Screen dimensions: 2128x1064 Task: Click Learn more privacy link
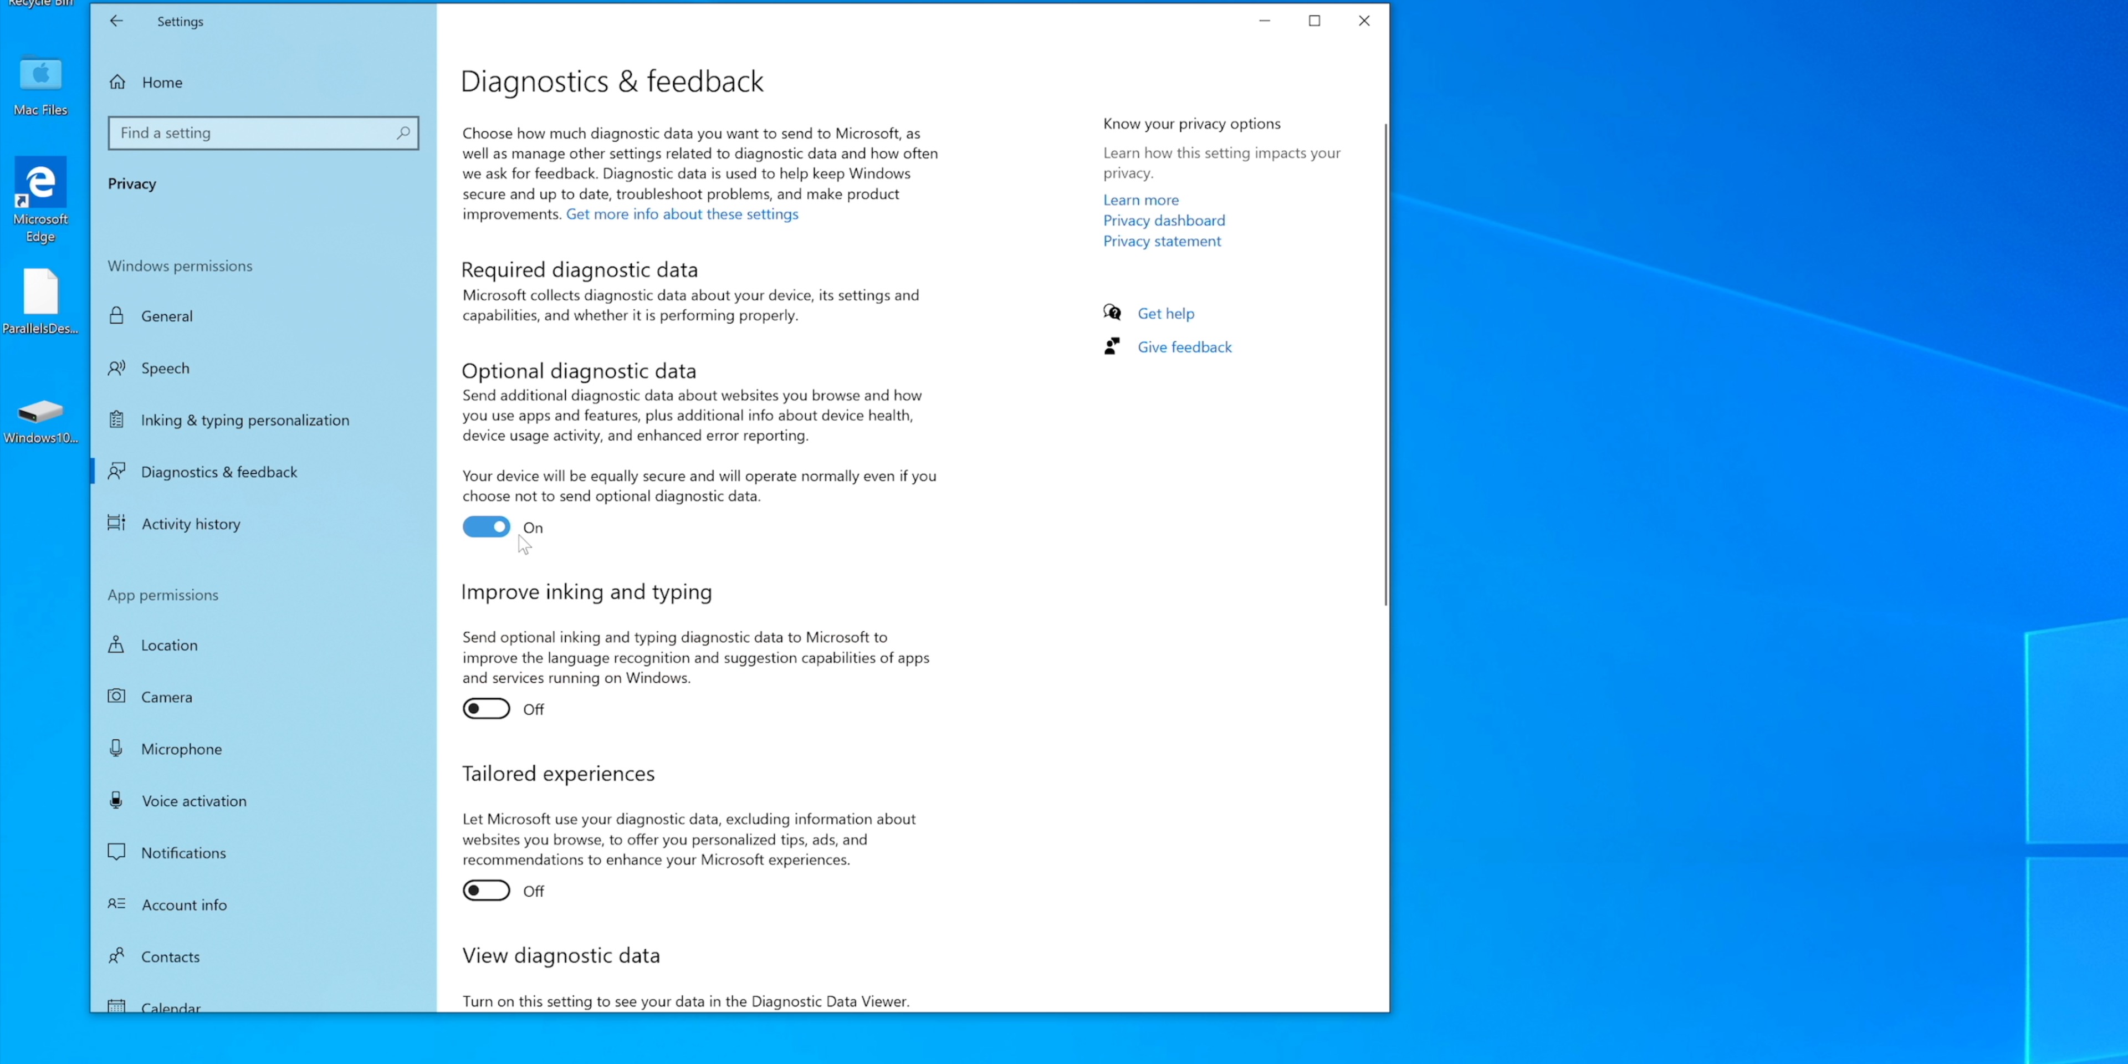(1140, 199)
